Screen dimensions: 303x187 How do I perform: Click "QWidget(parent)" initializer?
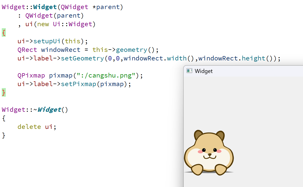pyautogui.click(x=54, y=16)
